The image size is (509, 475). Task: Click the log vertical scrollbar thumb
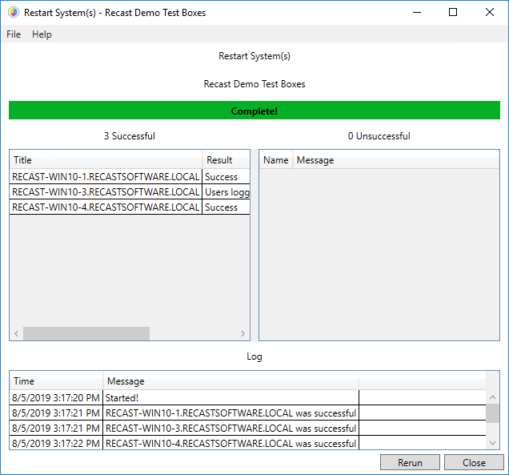492,413
